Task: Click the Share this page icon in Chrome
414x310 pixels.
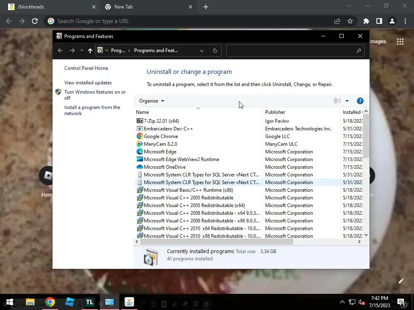Action: click(x=337, y=21)
